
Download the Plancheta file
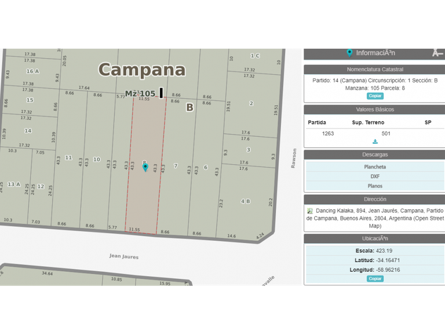click(x=375, y=167)
